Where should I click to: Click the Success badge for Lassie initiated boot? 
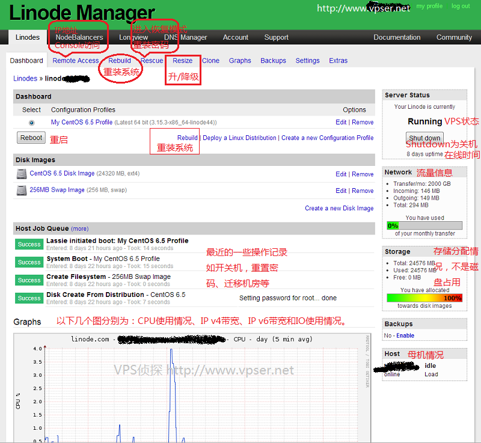29,244
